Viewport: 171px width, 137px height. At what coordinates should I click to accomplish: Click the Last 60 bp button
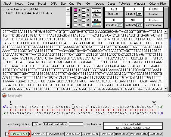coord(156,134)
